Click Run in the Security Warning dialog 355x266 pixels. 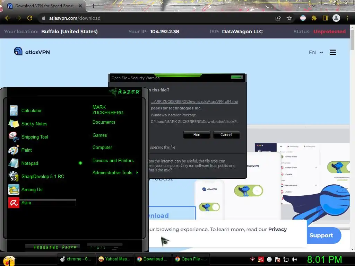(197, 135)
